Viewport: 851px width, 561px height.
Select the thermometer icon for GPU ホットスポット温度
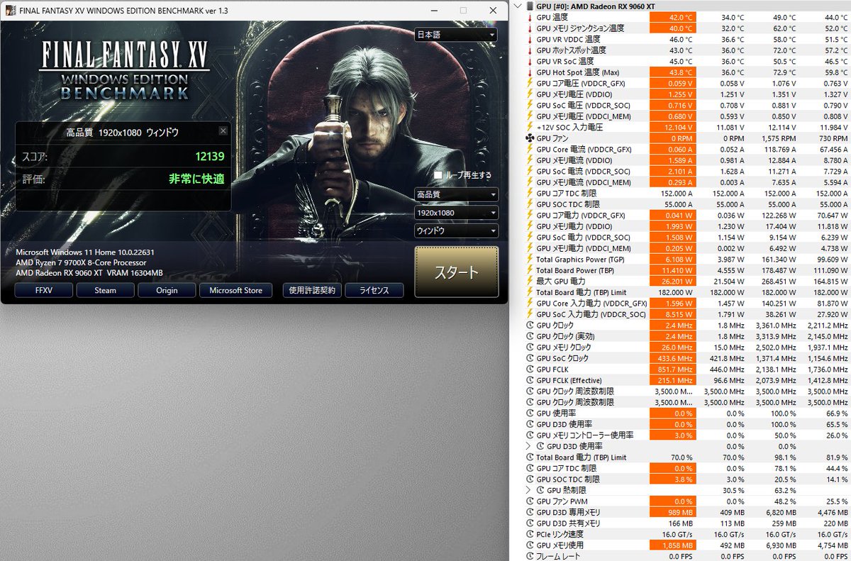tap(529, 50)
